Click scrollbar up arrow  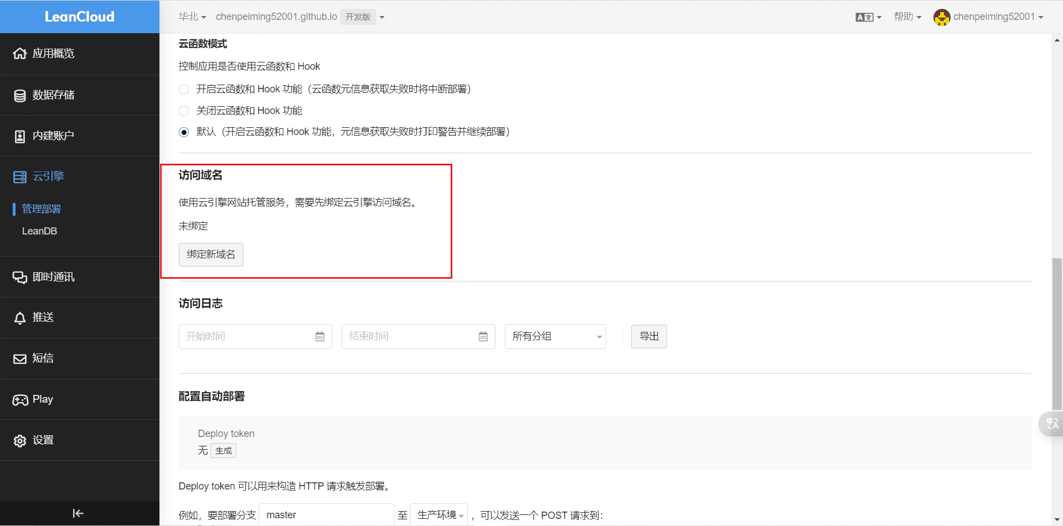[1057, 40]
